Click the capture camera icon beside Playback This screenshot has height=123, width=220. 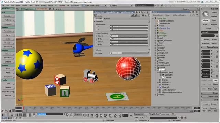pos(72,115)
